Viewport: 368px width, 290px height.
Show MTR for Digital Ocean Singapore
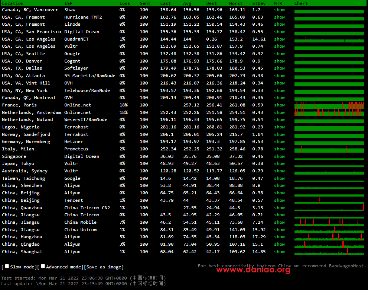point(279,156)
